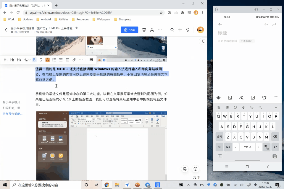Switch phone keyboard to 123 numbers

tap(228, 147)
